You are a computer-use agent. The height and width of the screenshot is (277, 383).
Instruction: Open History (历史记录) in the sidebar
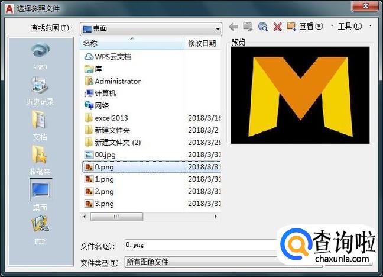40,91
